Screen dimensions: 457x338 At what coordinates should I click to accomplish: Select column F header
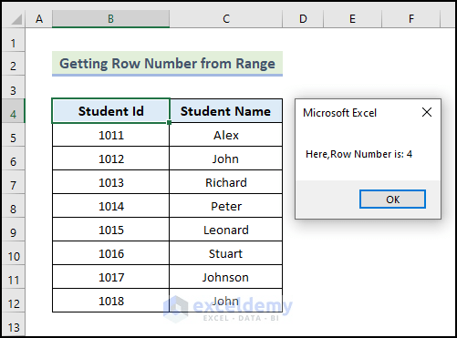click(411, 19)
